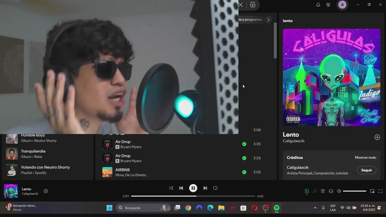Open the large 'Lento' title in Now Playing panel

[x=291, y=135]
